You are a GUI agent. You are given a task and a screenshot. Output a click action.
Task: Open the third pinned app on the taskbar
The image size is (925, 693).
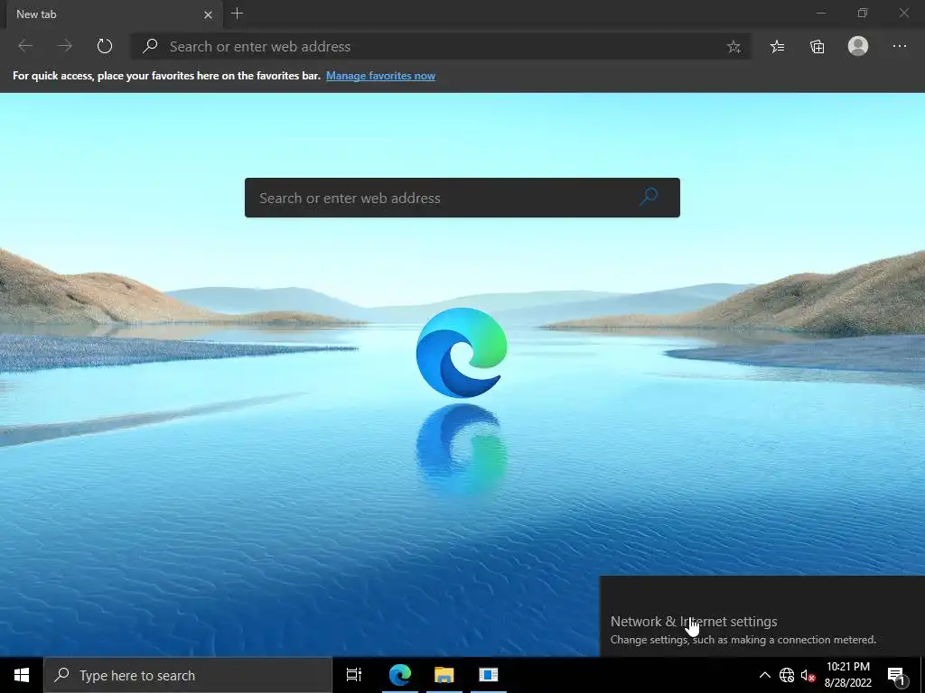(x=489, y=675)
